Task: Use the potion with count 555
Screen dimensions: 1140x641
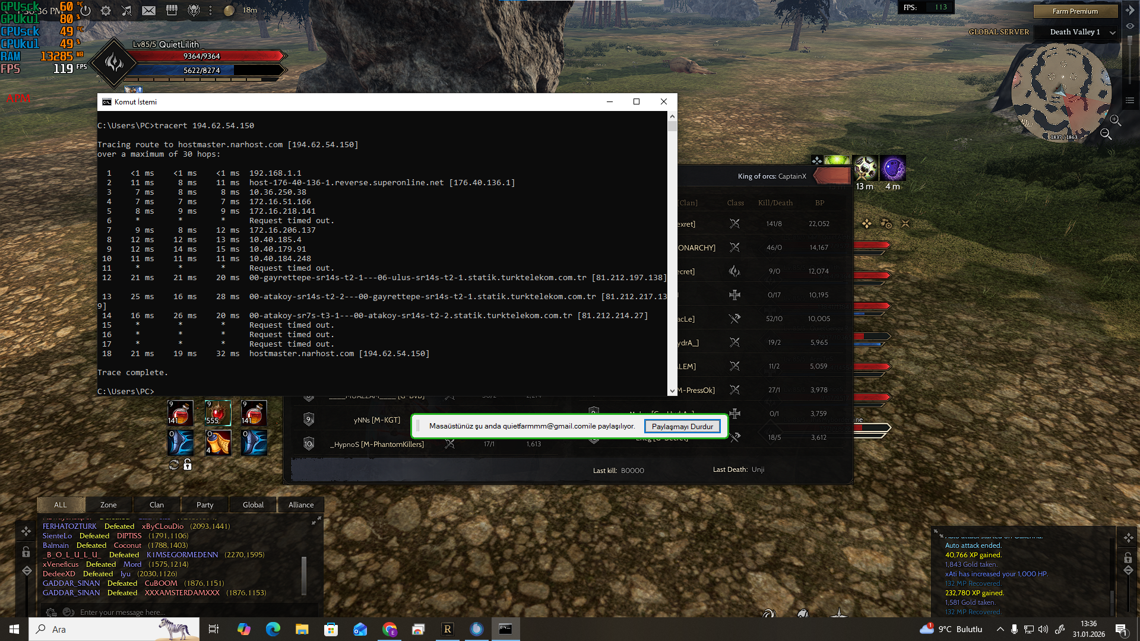Action: click(218, 412)
